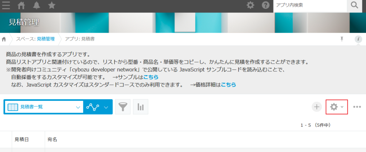366x152 pixels.
Task: Open the app settings gear dropdown
Action: (x=336, y=107)
